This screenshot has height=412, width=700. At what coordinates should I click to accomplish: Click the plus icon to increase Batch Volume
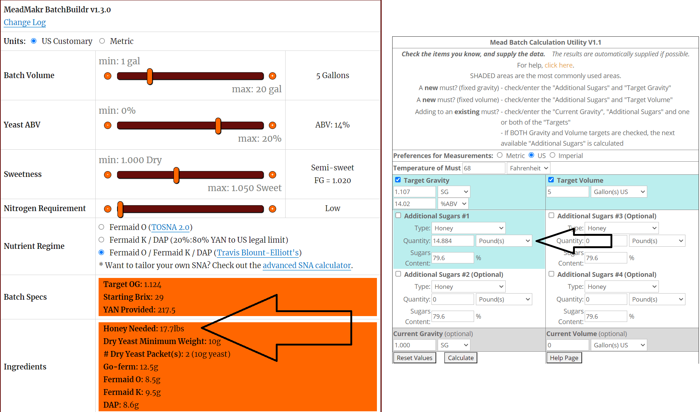click(x=273, y=76)
